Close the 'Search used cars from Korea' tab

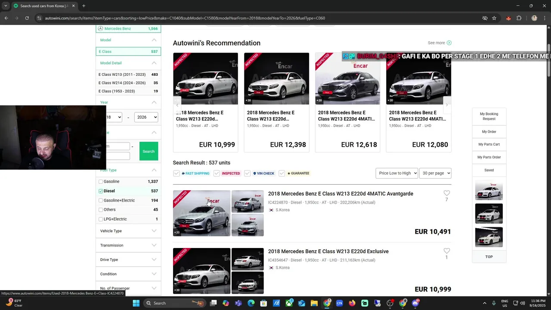coord(73,6)
